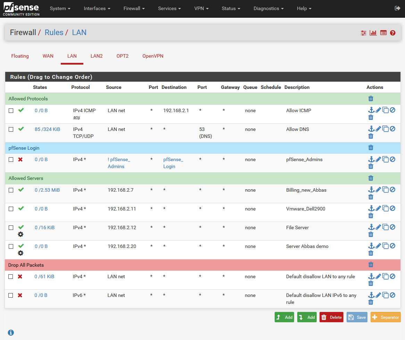Open the 85 /324 KiB states link
The width and height of the screenshot is (405, 340).
coord(47,129)
